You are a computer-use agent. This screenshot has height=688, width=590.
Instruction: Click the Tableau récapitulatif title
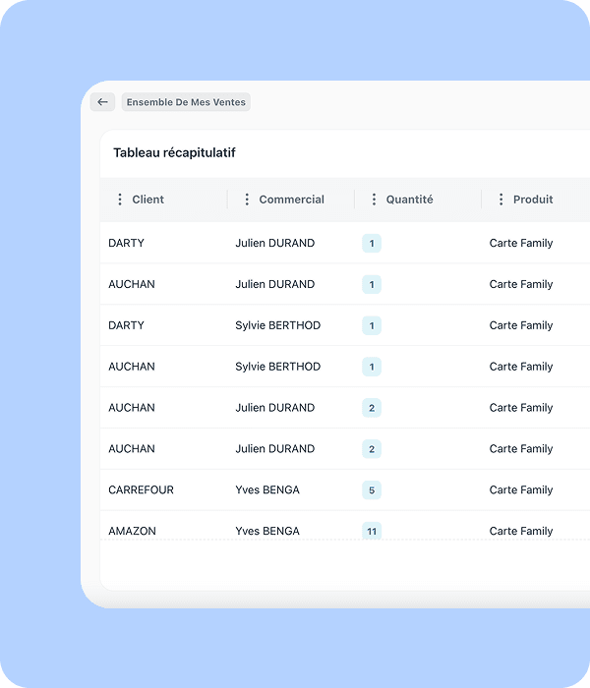click(174, 152)
